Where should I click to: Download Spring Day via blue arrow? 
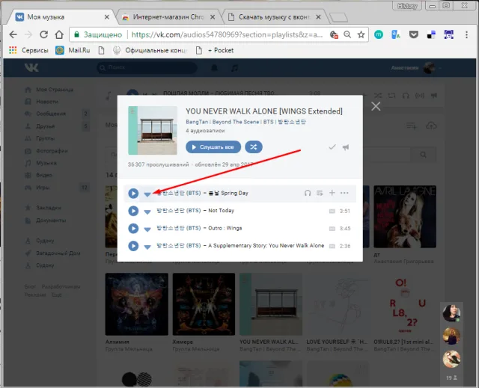[147, 194]
